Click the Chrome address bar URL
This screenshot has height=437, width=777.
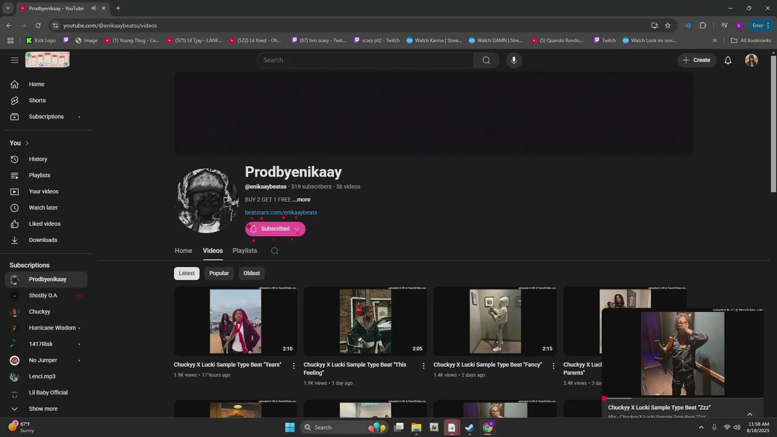[110, 25]
